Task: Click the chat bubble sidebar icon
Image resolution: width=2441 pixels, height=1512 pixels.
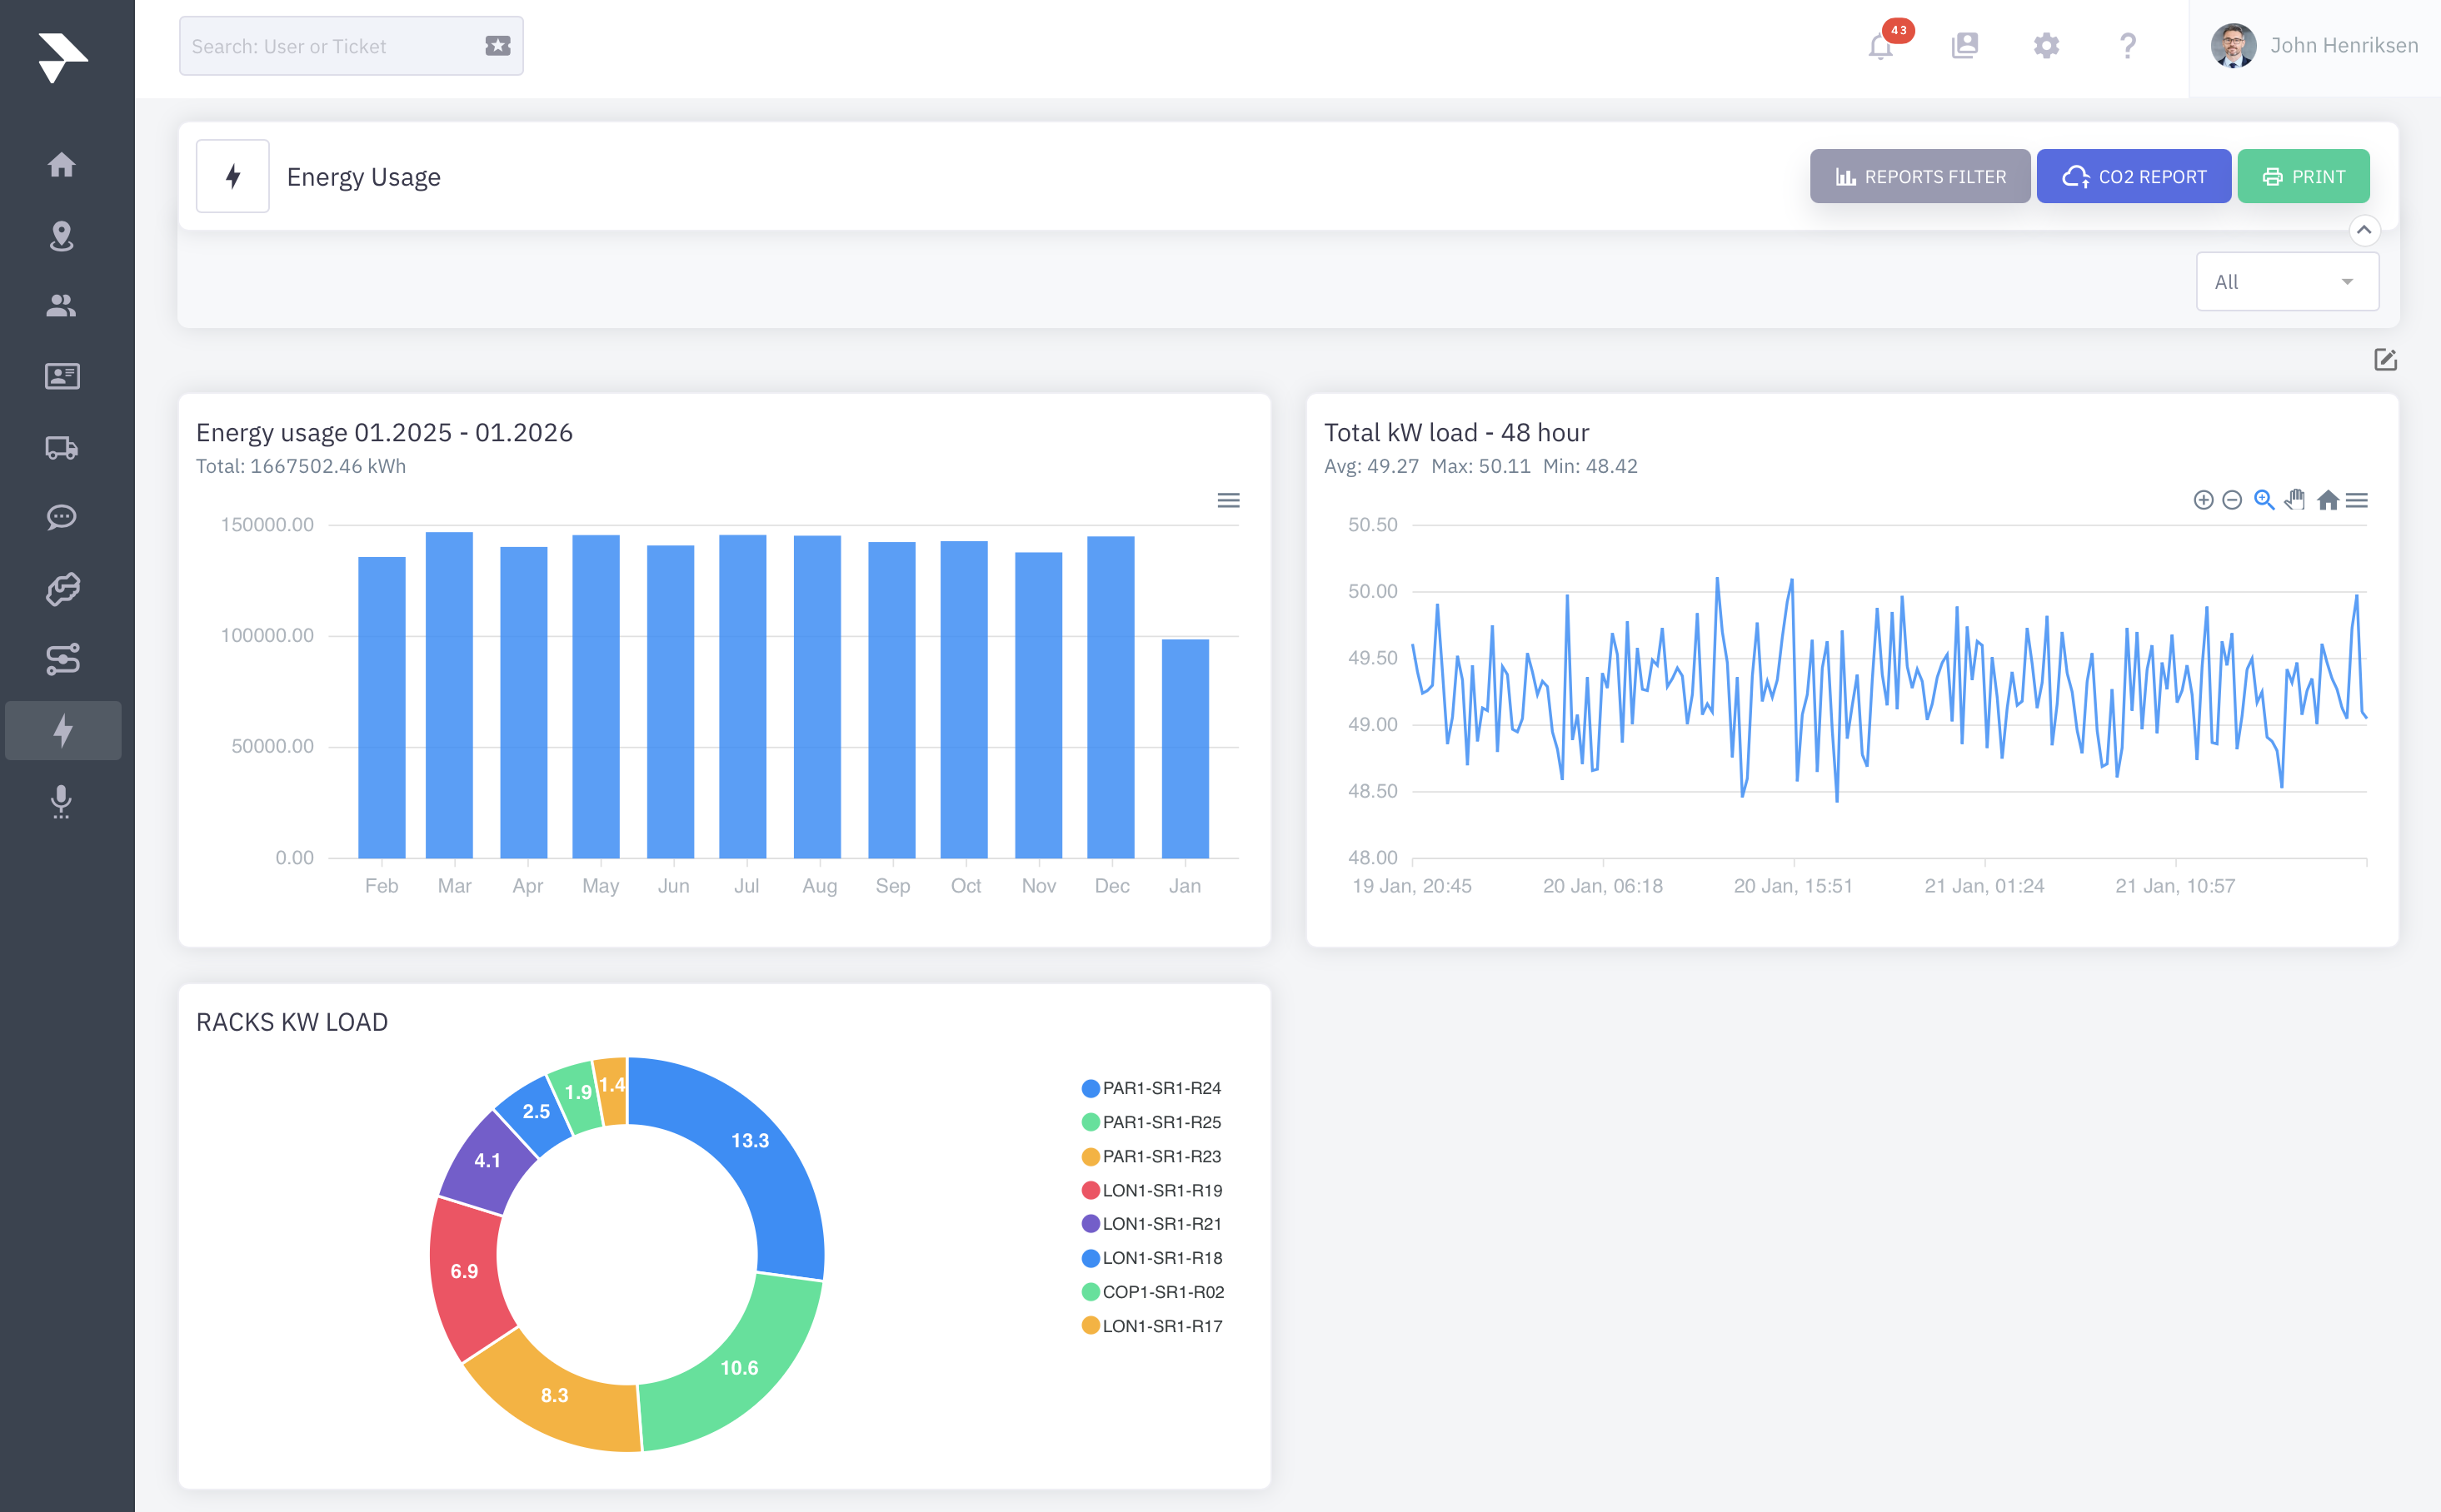Action: click(62, 517)
